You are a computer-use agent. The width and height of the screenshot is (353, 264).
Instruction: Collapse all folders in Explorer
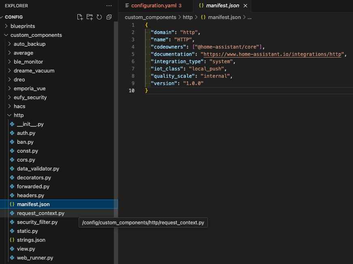[x=109, y=17]
